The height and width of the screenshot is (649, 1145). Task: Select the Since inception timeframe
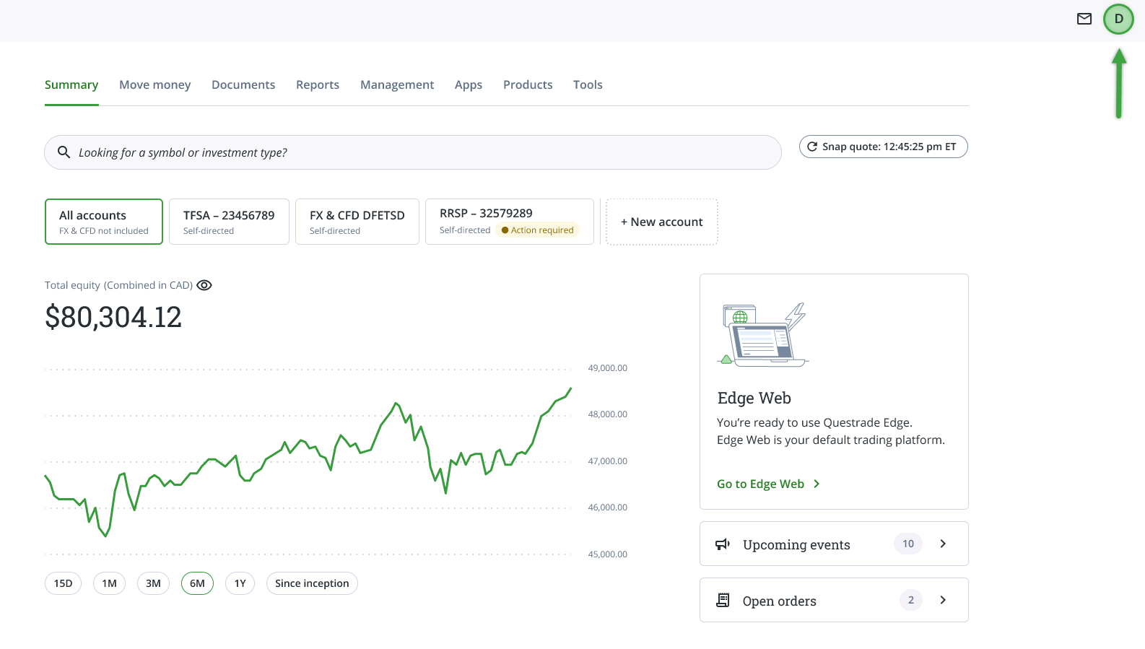(x=312, y=583)
